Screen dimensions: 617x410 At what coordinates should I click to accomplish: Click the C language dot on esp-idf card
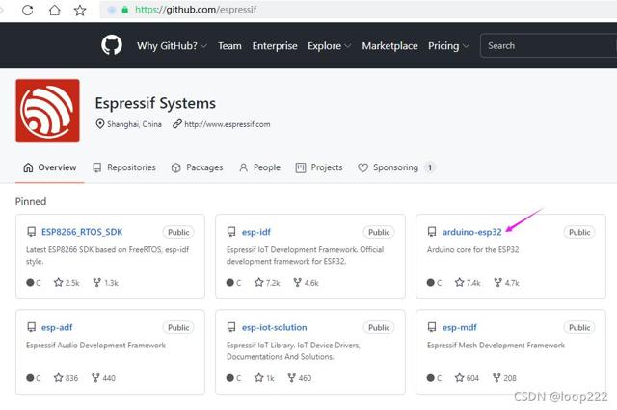pyautogui.click(x=230, y=282)
